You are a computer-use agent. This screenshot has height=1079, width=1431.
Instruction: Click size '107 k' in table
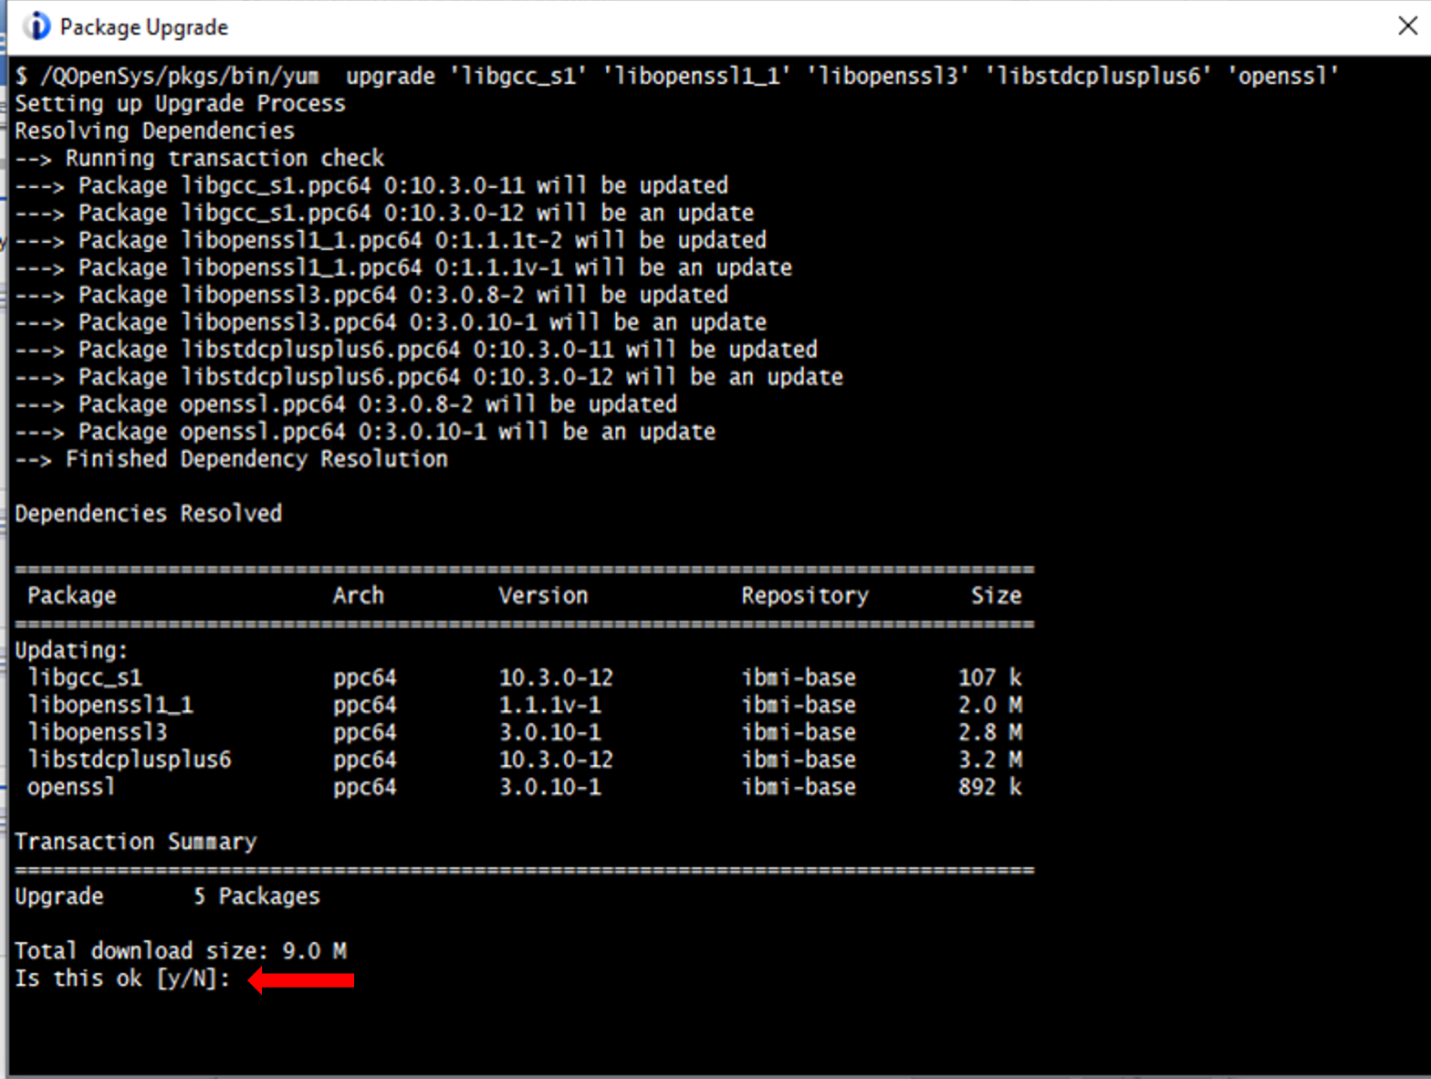(990, 678)
